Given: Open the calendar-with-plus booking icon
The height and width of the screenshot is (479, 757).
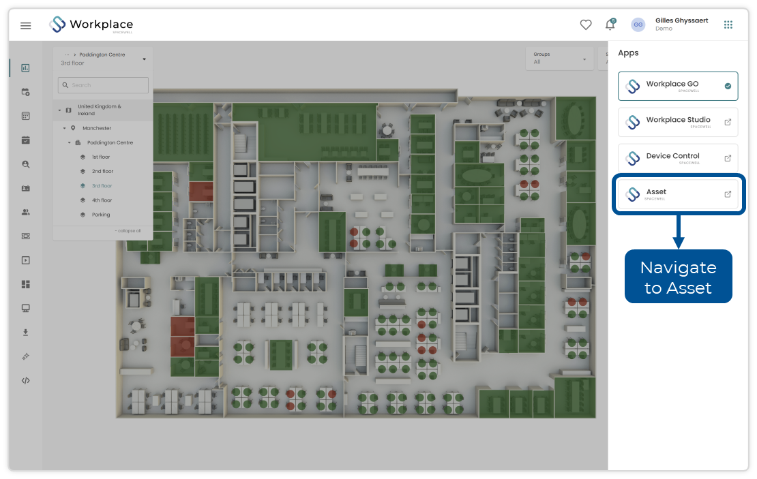Looking at the screenshot, I should point(26,92).
